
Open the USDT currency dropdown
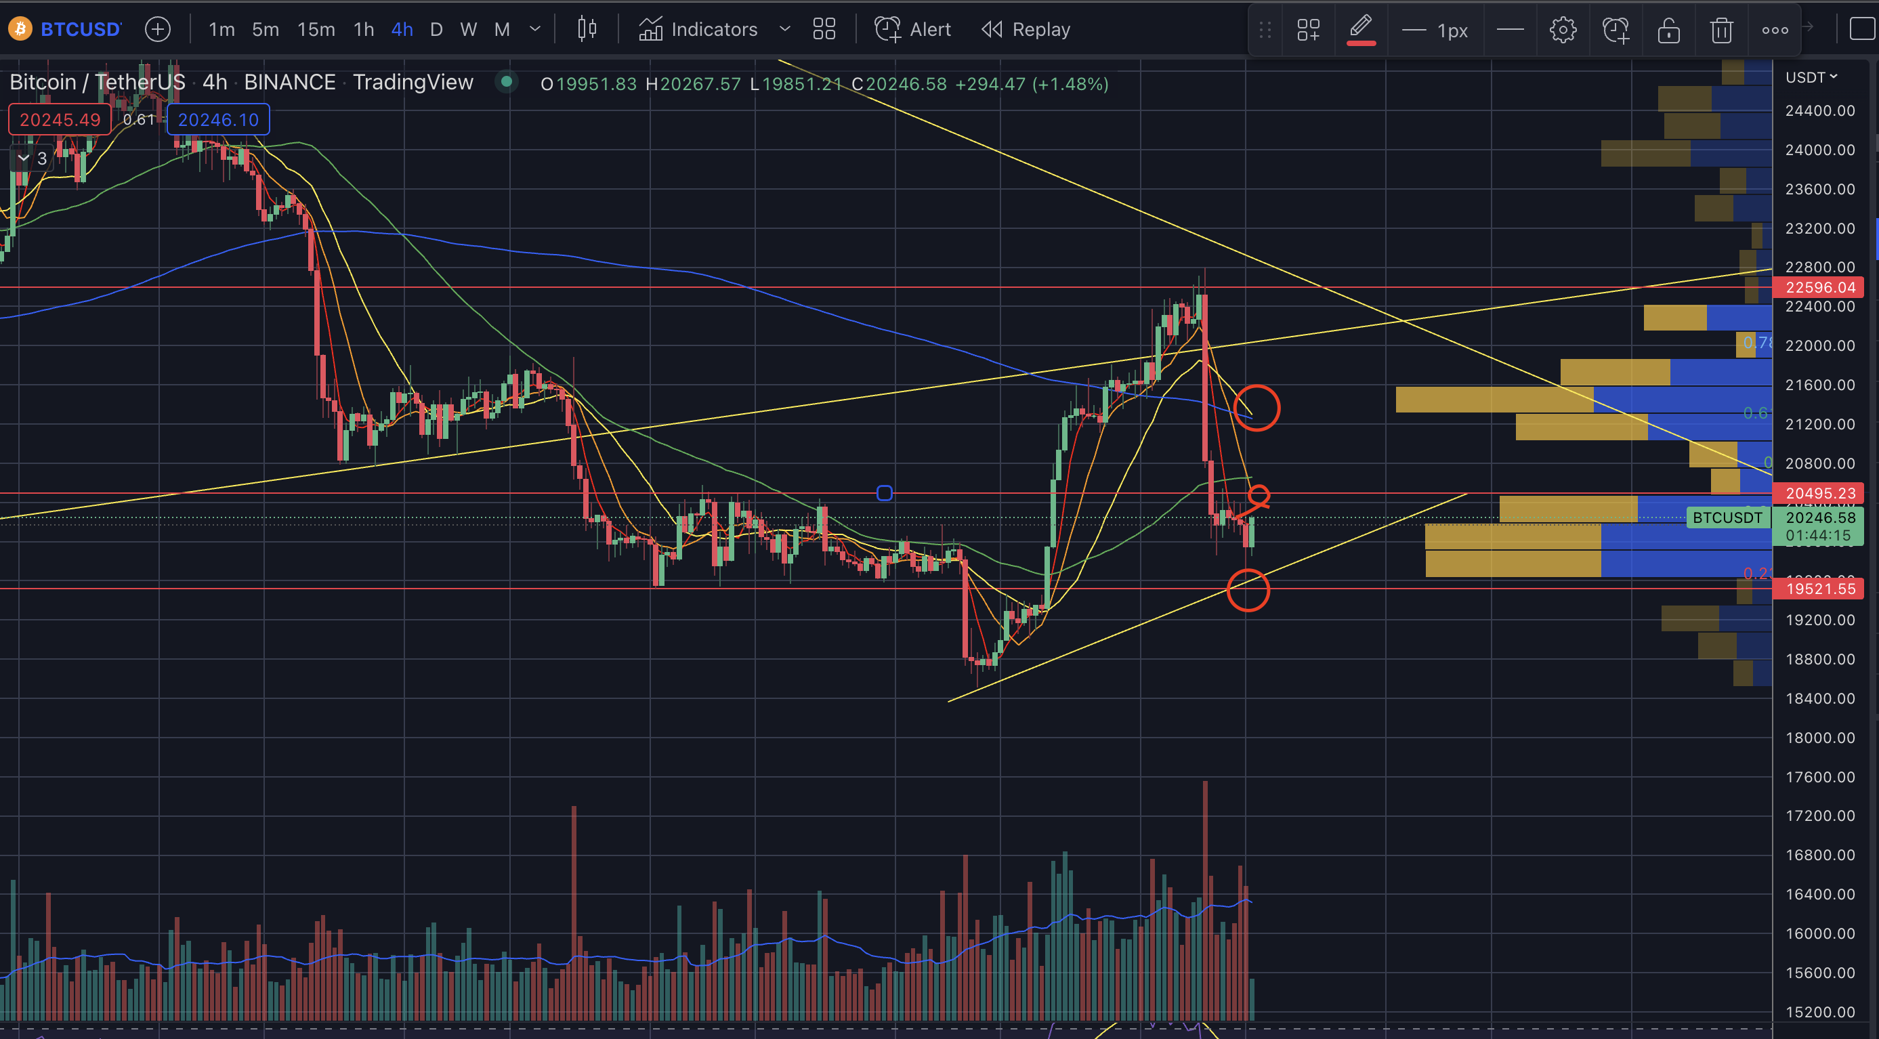(x=1812, y=77)
